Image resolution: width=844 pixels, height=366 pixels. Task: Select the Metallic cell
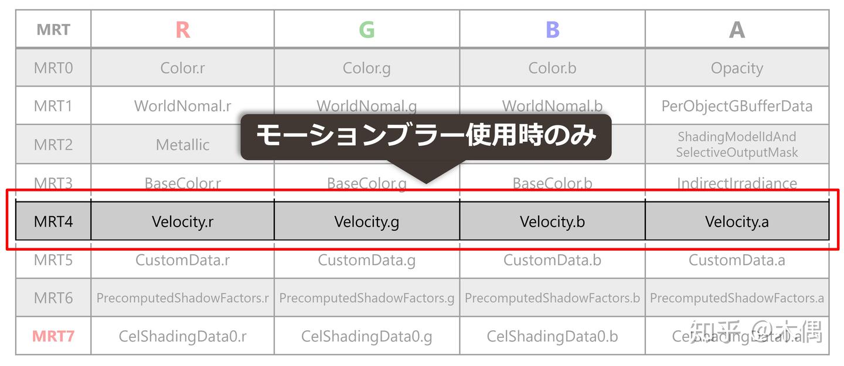182,145
